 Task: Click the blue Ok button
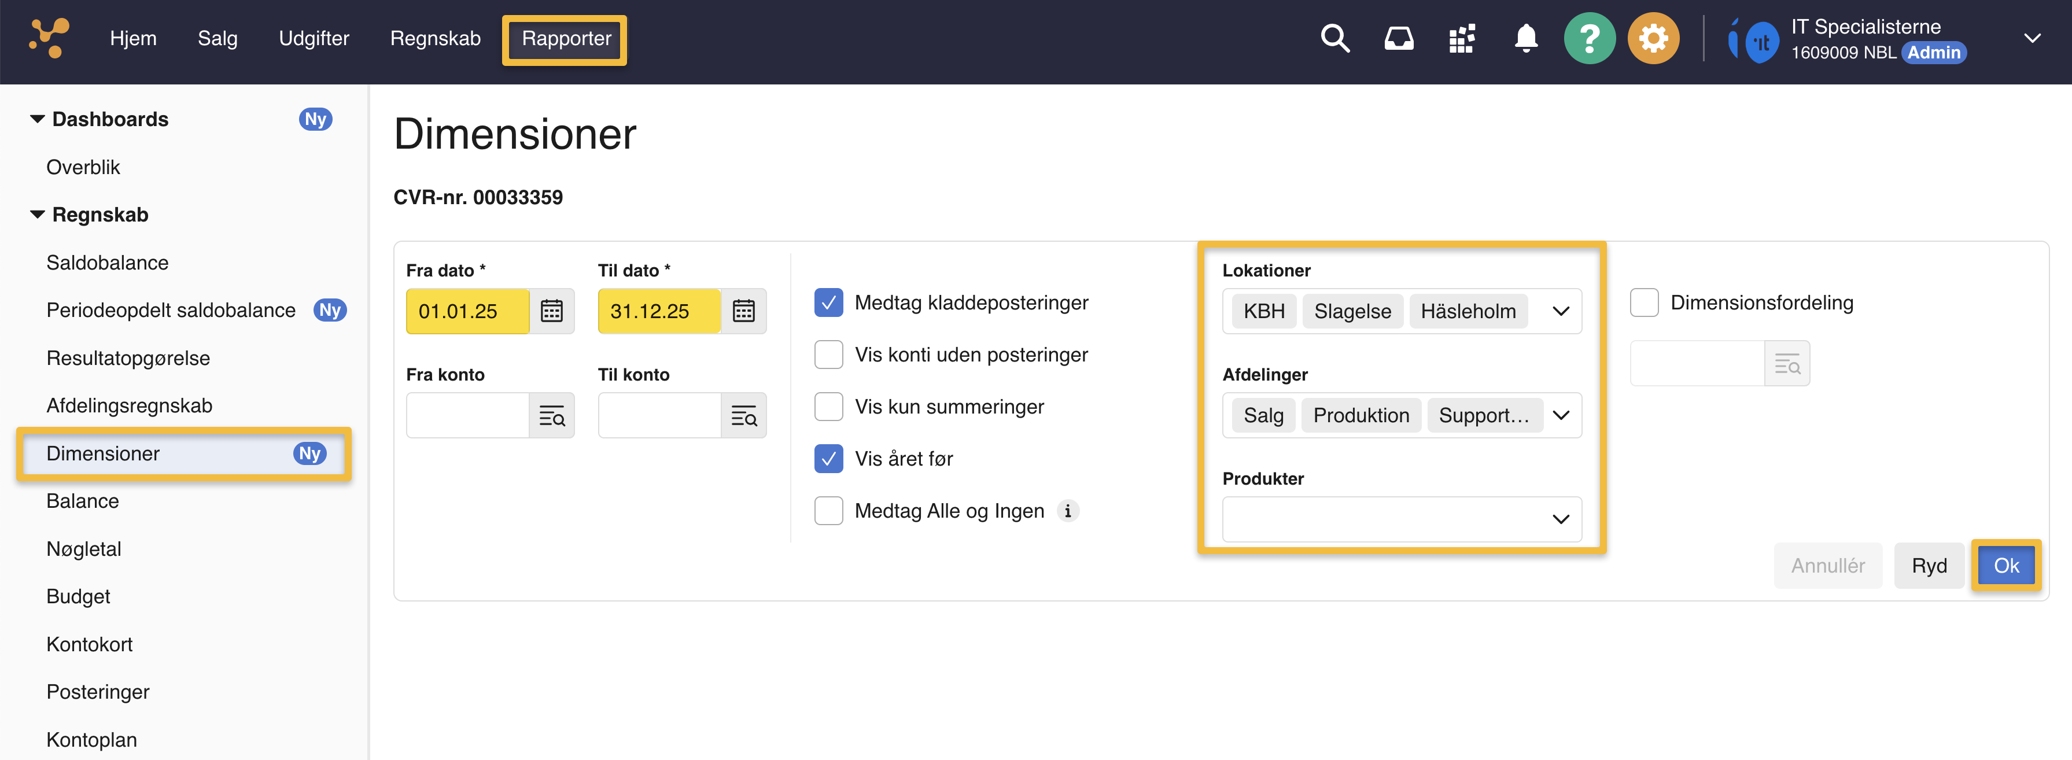[x=2005, y=566]
